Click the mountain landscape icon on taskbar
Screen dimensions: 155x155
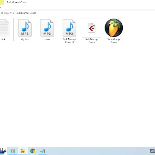(3, 151)
